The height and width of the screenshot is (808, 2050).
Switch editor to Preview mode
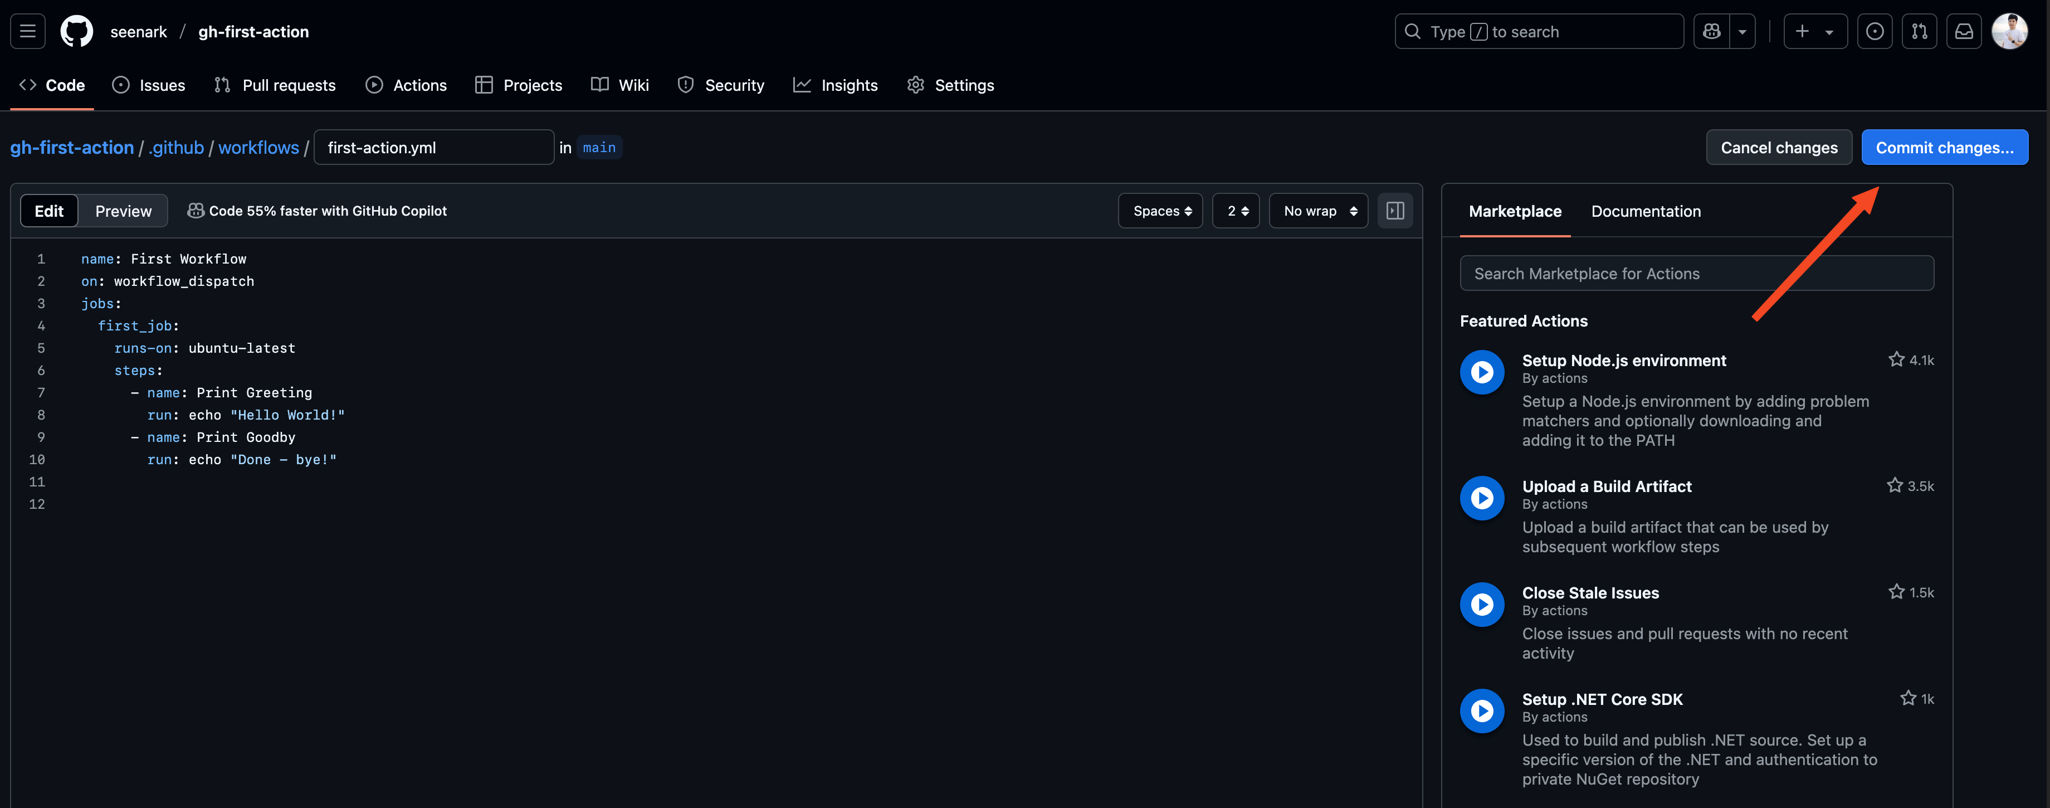(123, 211)
